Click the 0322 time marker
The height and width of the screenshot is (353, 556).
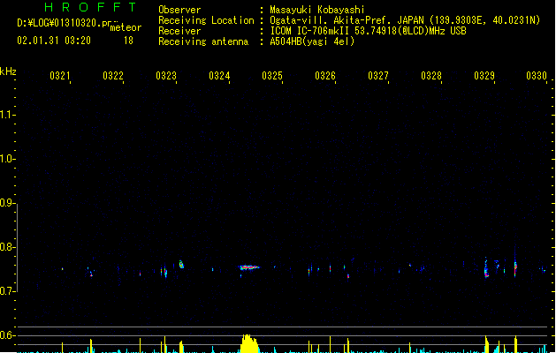tap(113, 76)
